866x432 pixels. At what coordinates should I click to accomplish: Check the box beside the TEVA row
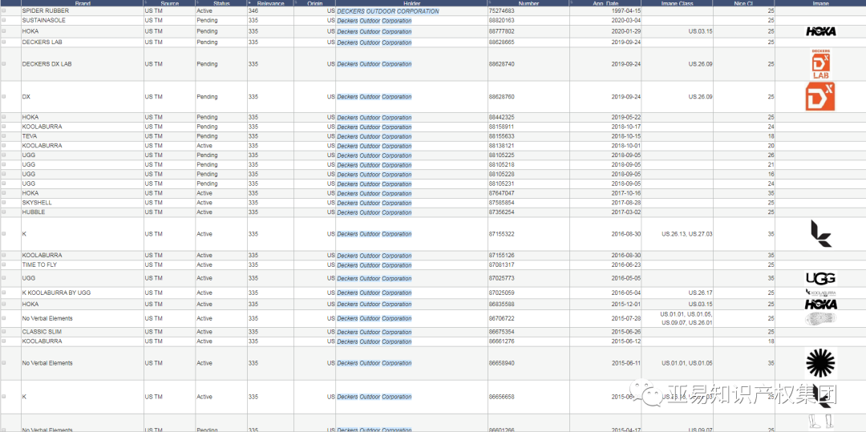coord(5,135)
